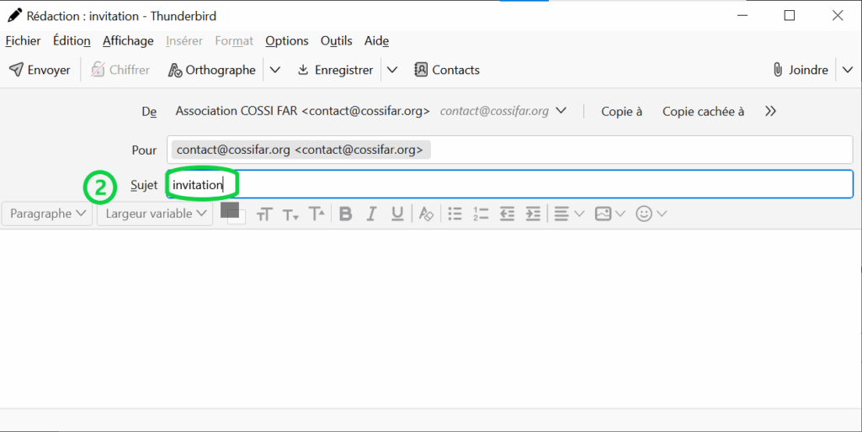862x432 pixels.
Task: Pick the text color swatch
Action: (x=229, y=209)
